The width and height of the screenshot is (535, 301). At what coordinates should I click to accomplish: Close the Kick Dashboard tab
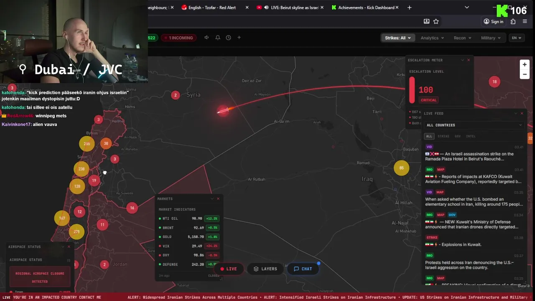[x=397, y=8]
